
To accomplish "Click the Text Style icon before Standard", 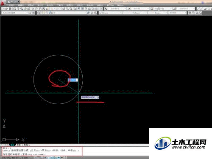I will [x=106, y=9].
